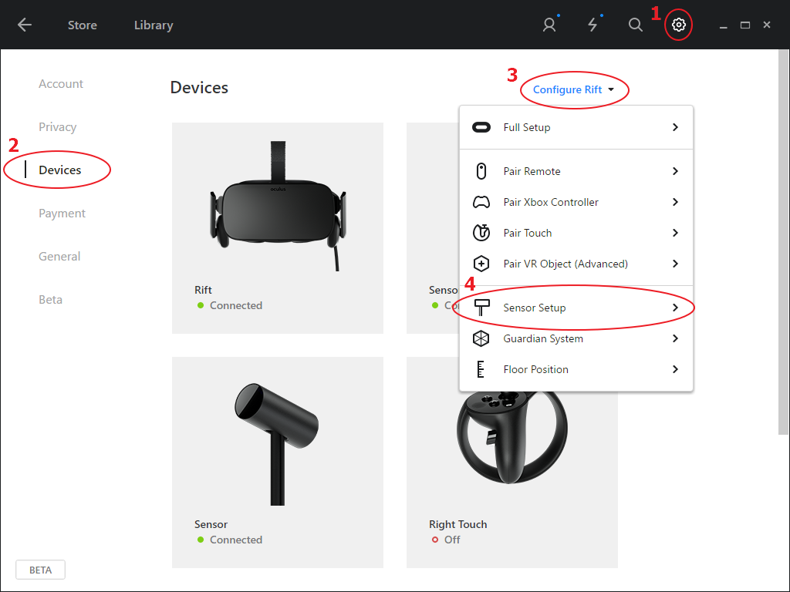Click the Xbox controller icon
Screen dimensions: 790x592
pyautogui.click(x=481, y=203)
